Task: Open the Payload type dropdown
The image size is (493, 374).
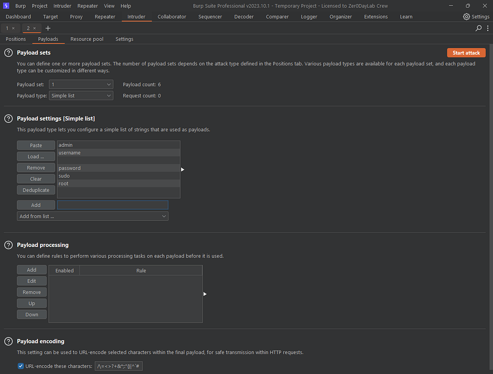Action: coord(81,96)
